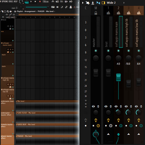Start playback with the play button
This screenshot has width=145, height=145.
click(x=31, y=2)
